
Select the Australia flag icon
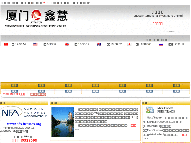coord(99,44)
